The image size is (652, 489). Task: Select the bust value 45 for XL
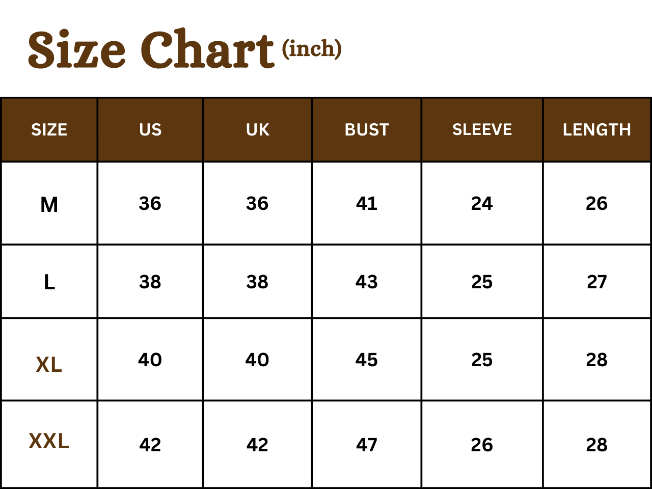coord(367,360)
